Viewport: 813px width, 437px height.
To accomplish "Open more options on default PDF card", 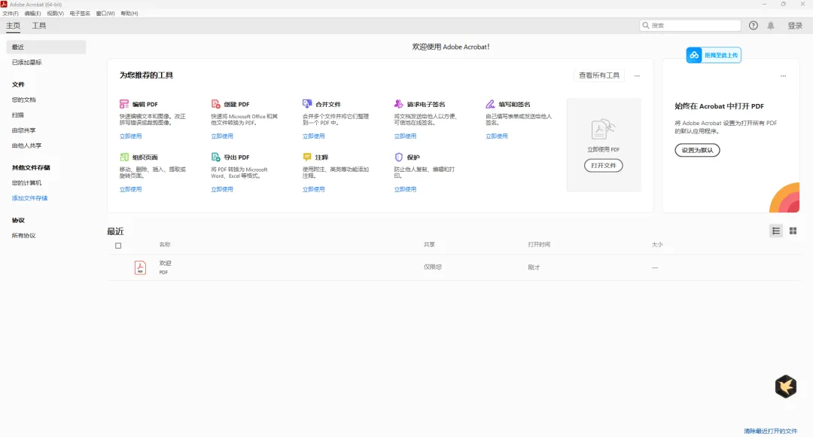I will [783, 76].
